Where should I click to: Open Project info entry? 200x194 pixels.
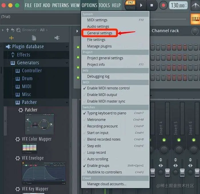115,65
